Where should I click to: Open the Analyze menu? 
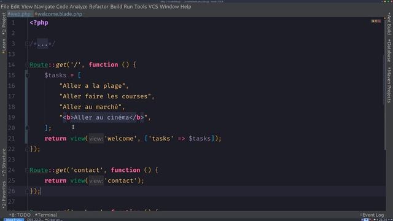[x=79, y=7]
